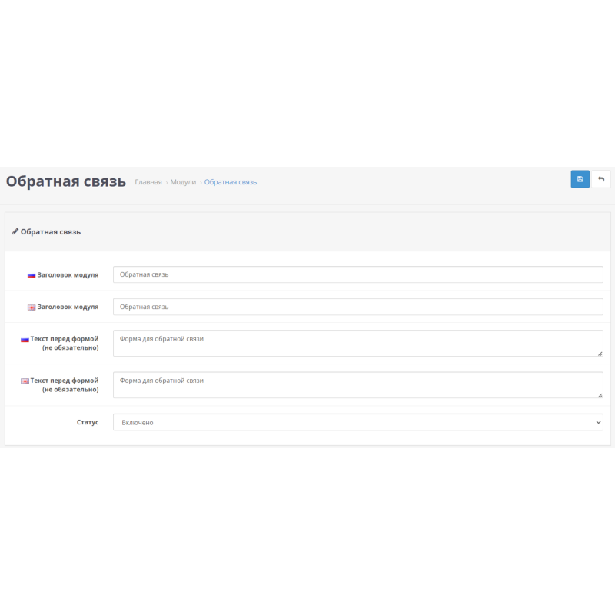Focus the Russian Заголовок модуля input field
This screenshot has height=615, width=615.
click(357, 274)
